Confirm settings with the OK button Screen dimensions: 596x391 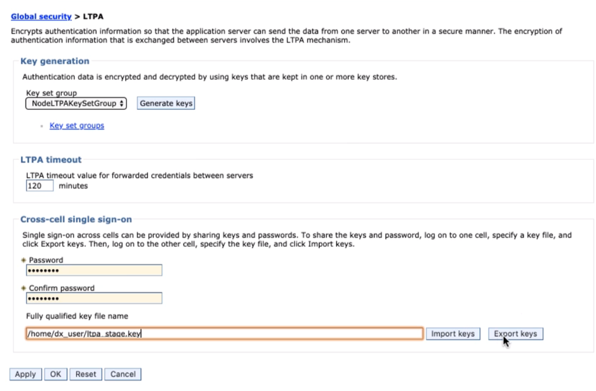click(x=55, y=374)
